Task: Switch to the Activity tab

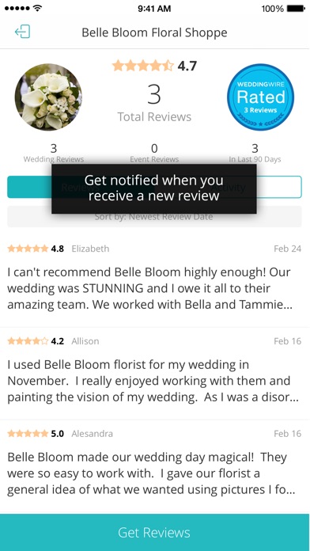Action: coord(229,187)
